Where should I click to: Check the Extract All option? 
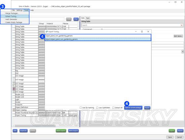(113, 108)
